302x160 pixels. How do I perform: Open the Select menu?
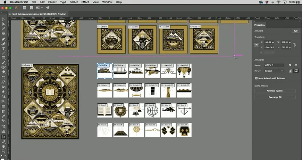click(74, 2)
